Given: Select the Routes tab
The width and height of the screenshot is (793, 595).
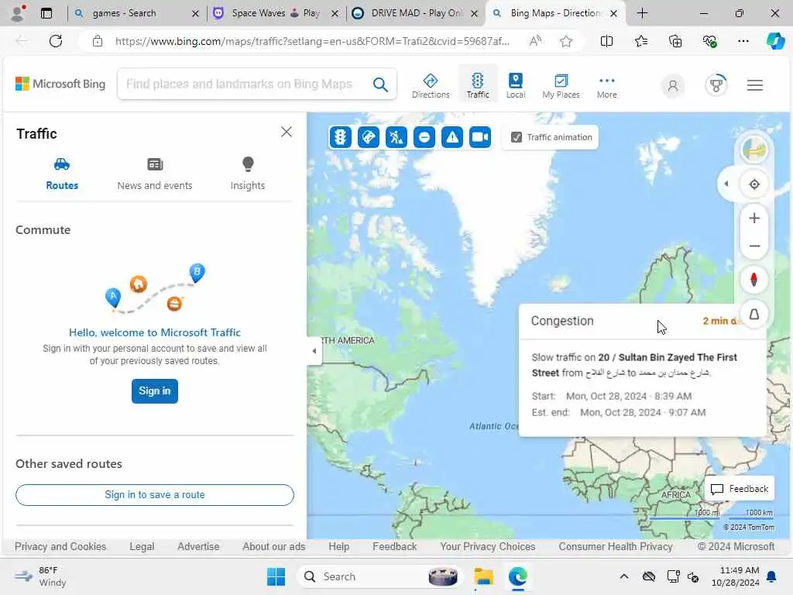Looking at the screenshot, I should [62, 174].
